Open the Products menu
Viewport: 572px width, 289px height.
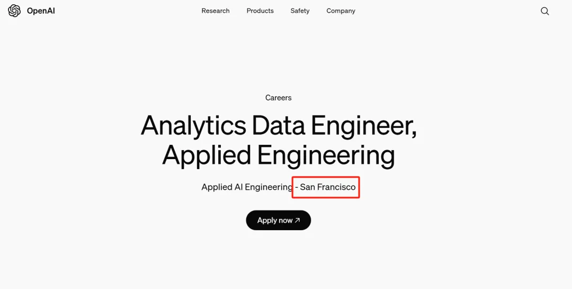click(x=260, y=11)
